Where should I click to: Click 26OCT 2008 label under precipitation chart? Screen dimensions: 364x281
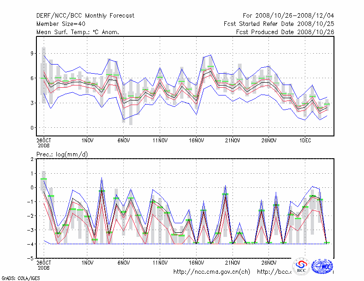44,265
